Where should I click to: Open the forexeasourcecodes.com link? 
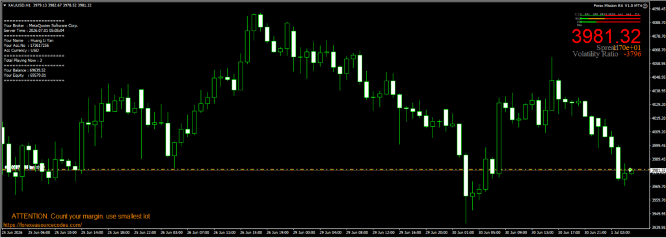42,224
